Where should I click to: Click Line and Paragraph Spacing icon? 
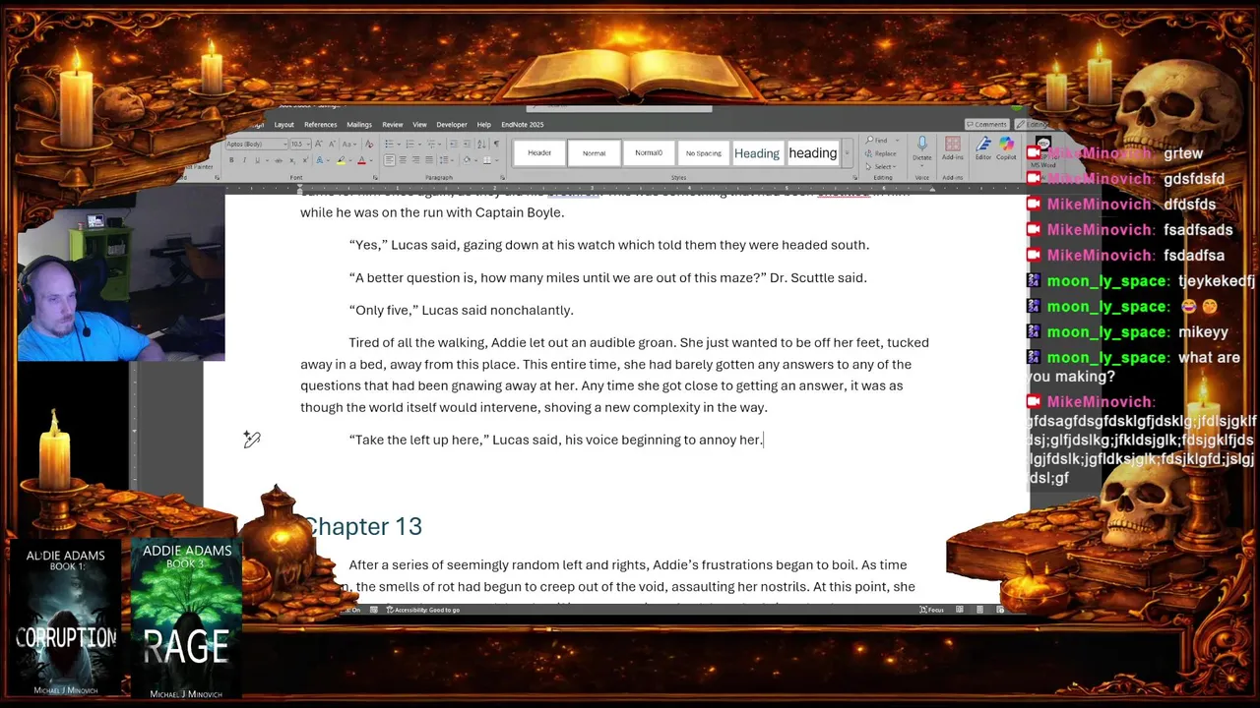[444, 159]
